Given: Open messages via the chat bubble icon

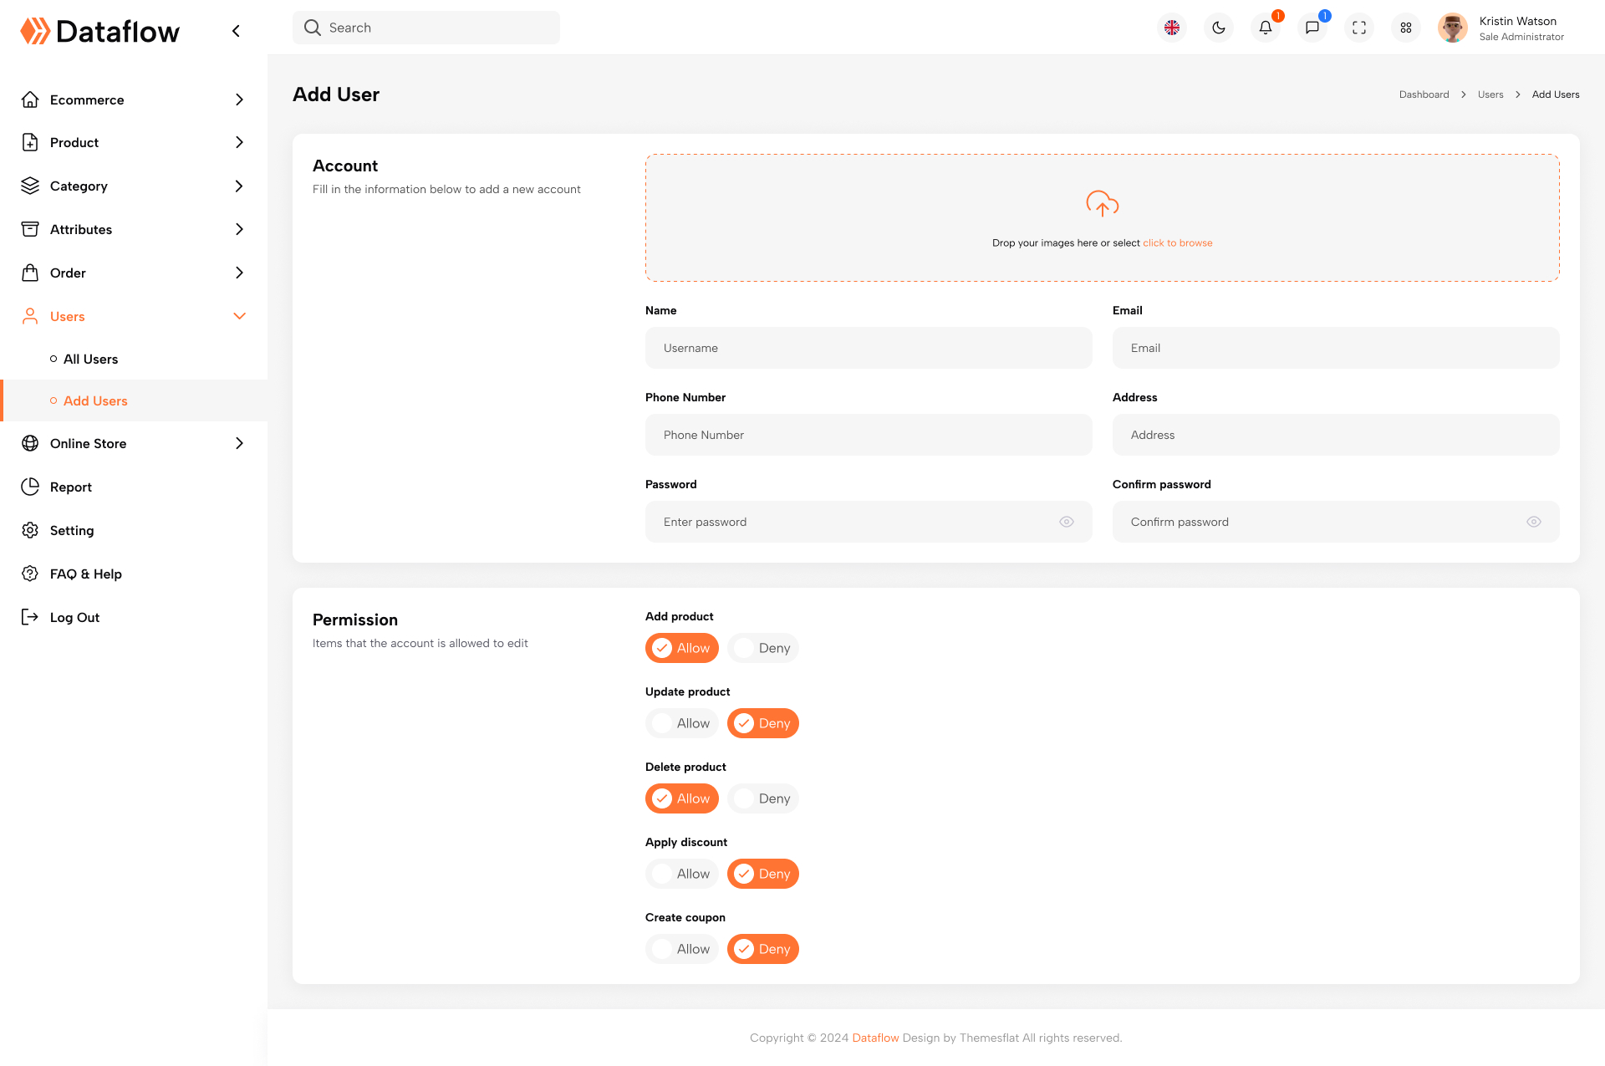Looking at the screenshot, I should tap(1312, 28).
